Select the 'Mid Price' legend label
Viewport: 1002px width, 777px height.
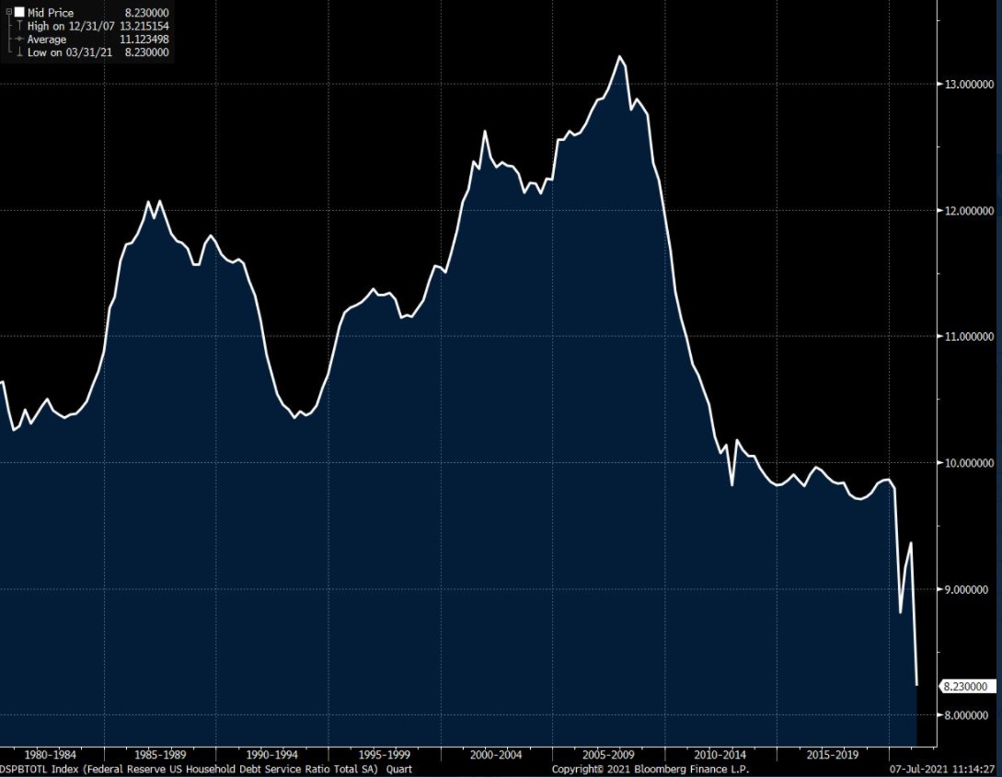point(51,13)
